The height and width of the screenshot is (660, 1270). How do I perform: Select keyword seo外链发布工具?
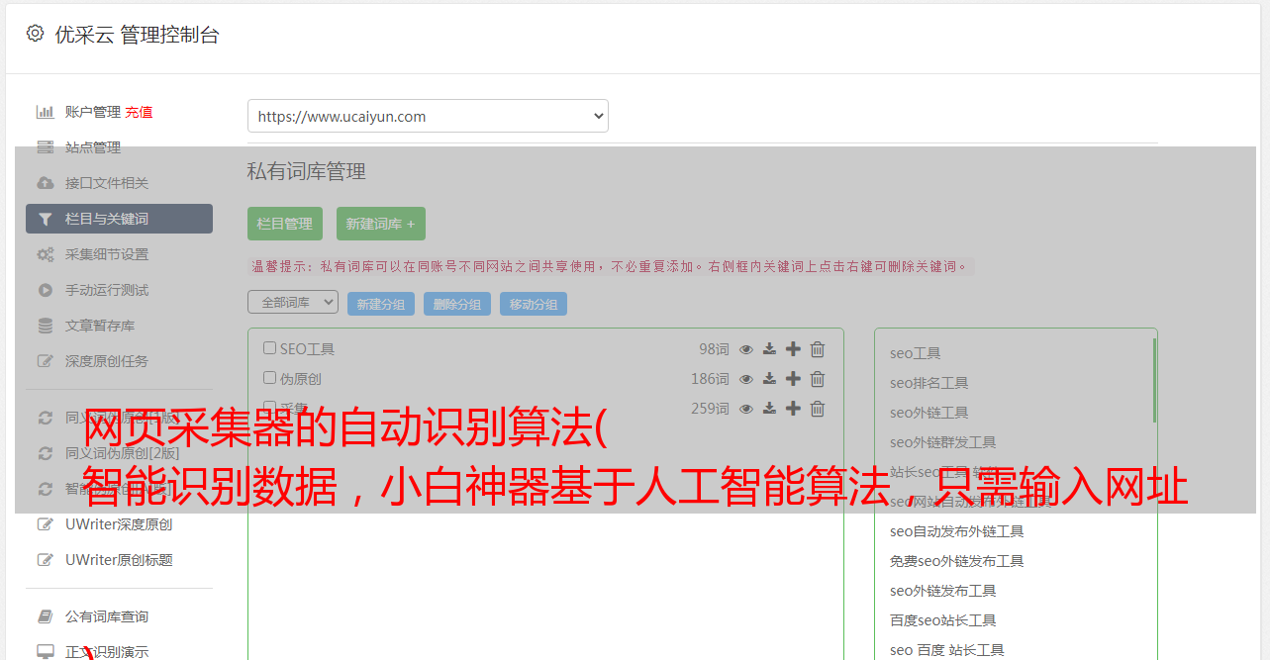[943, 591]
